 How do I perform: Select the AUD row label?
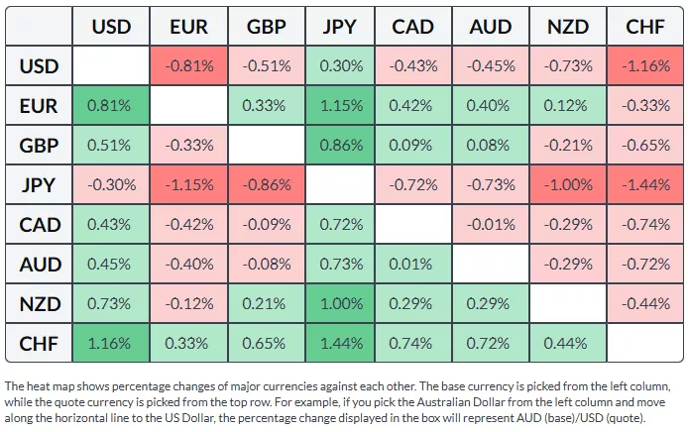(39, 265)
